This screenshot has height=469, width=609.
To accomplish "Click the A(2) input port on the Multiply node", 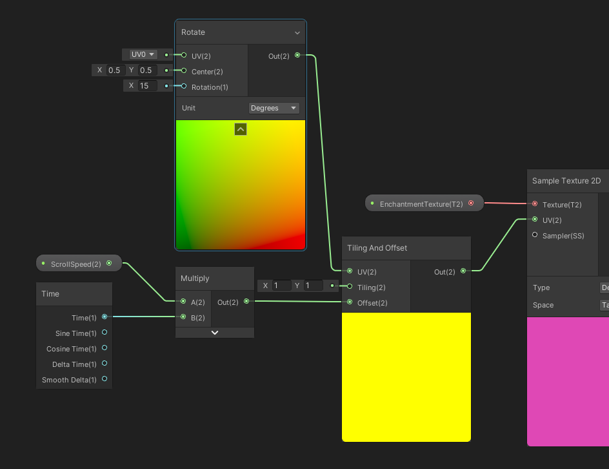I will click(183, 302).
